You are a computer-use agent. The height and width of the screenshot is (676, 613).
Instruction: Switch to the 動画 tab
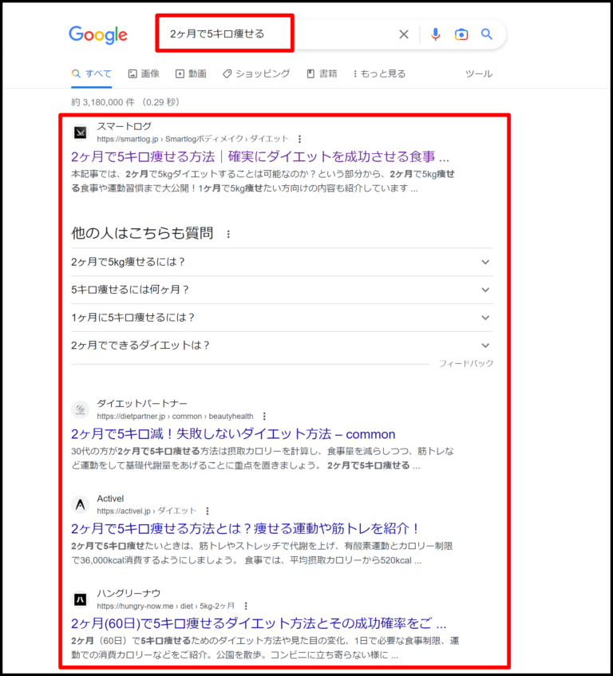[191, 73]
